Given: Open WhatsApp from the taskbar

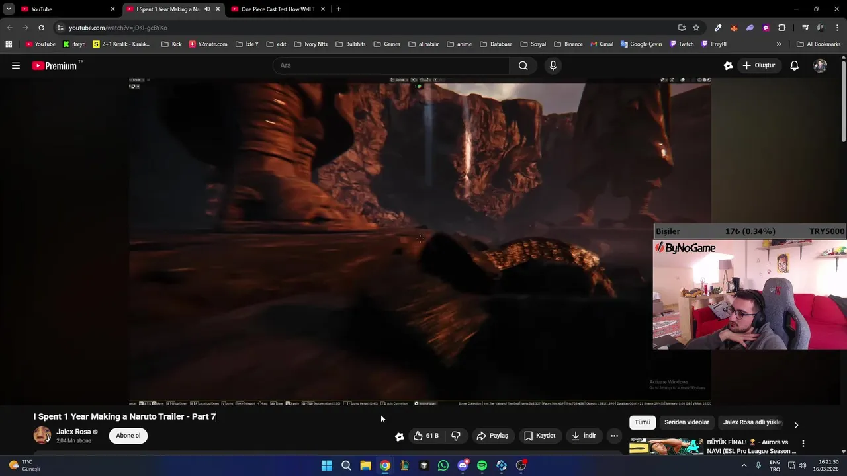Looking at the screenshot, I should pyautogui.click(x=443, y=465).
